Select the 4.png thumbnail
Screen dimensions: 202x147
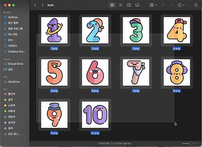click(177, 30)
